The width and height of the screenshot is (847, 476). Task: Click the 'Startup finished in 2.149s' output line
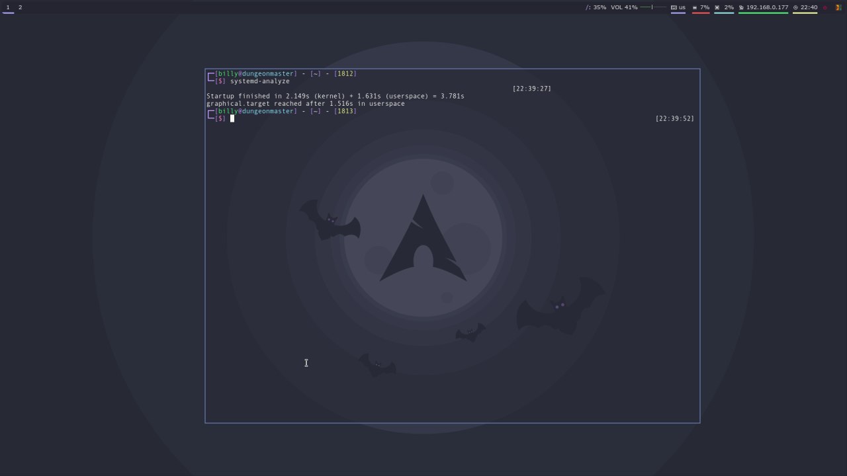[x=335, y=96]
